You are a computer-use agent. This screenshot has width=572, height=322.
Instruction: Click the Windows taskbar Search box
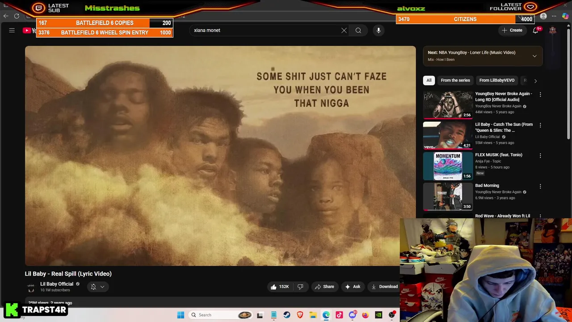pyautogui.click(x=221, y=315)
